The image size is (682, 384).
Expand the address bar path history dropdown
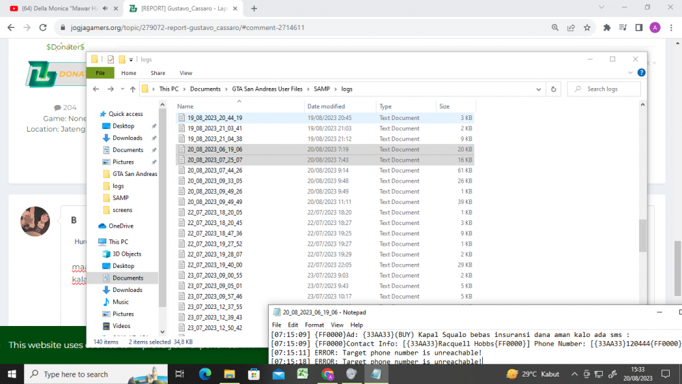tap(539, 89)
